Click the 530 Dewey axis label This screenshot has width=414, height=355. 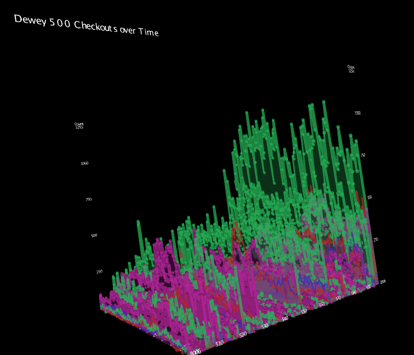click(265, 326)
